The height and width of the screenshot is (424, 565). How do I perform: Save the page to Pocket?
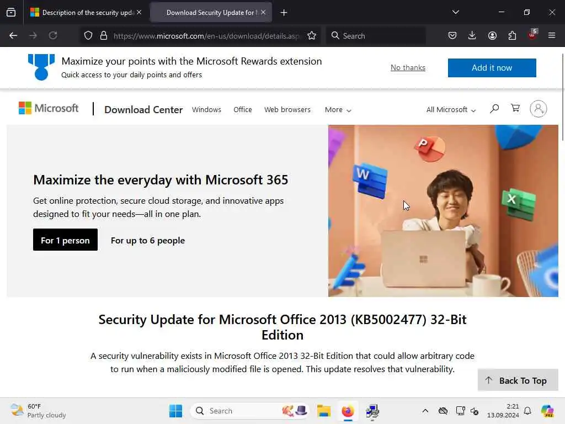(x=452, y=35)
